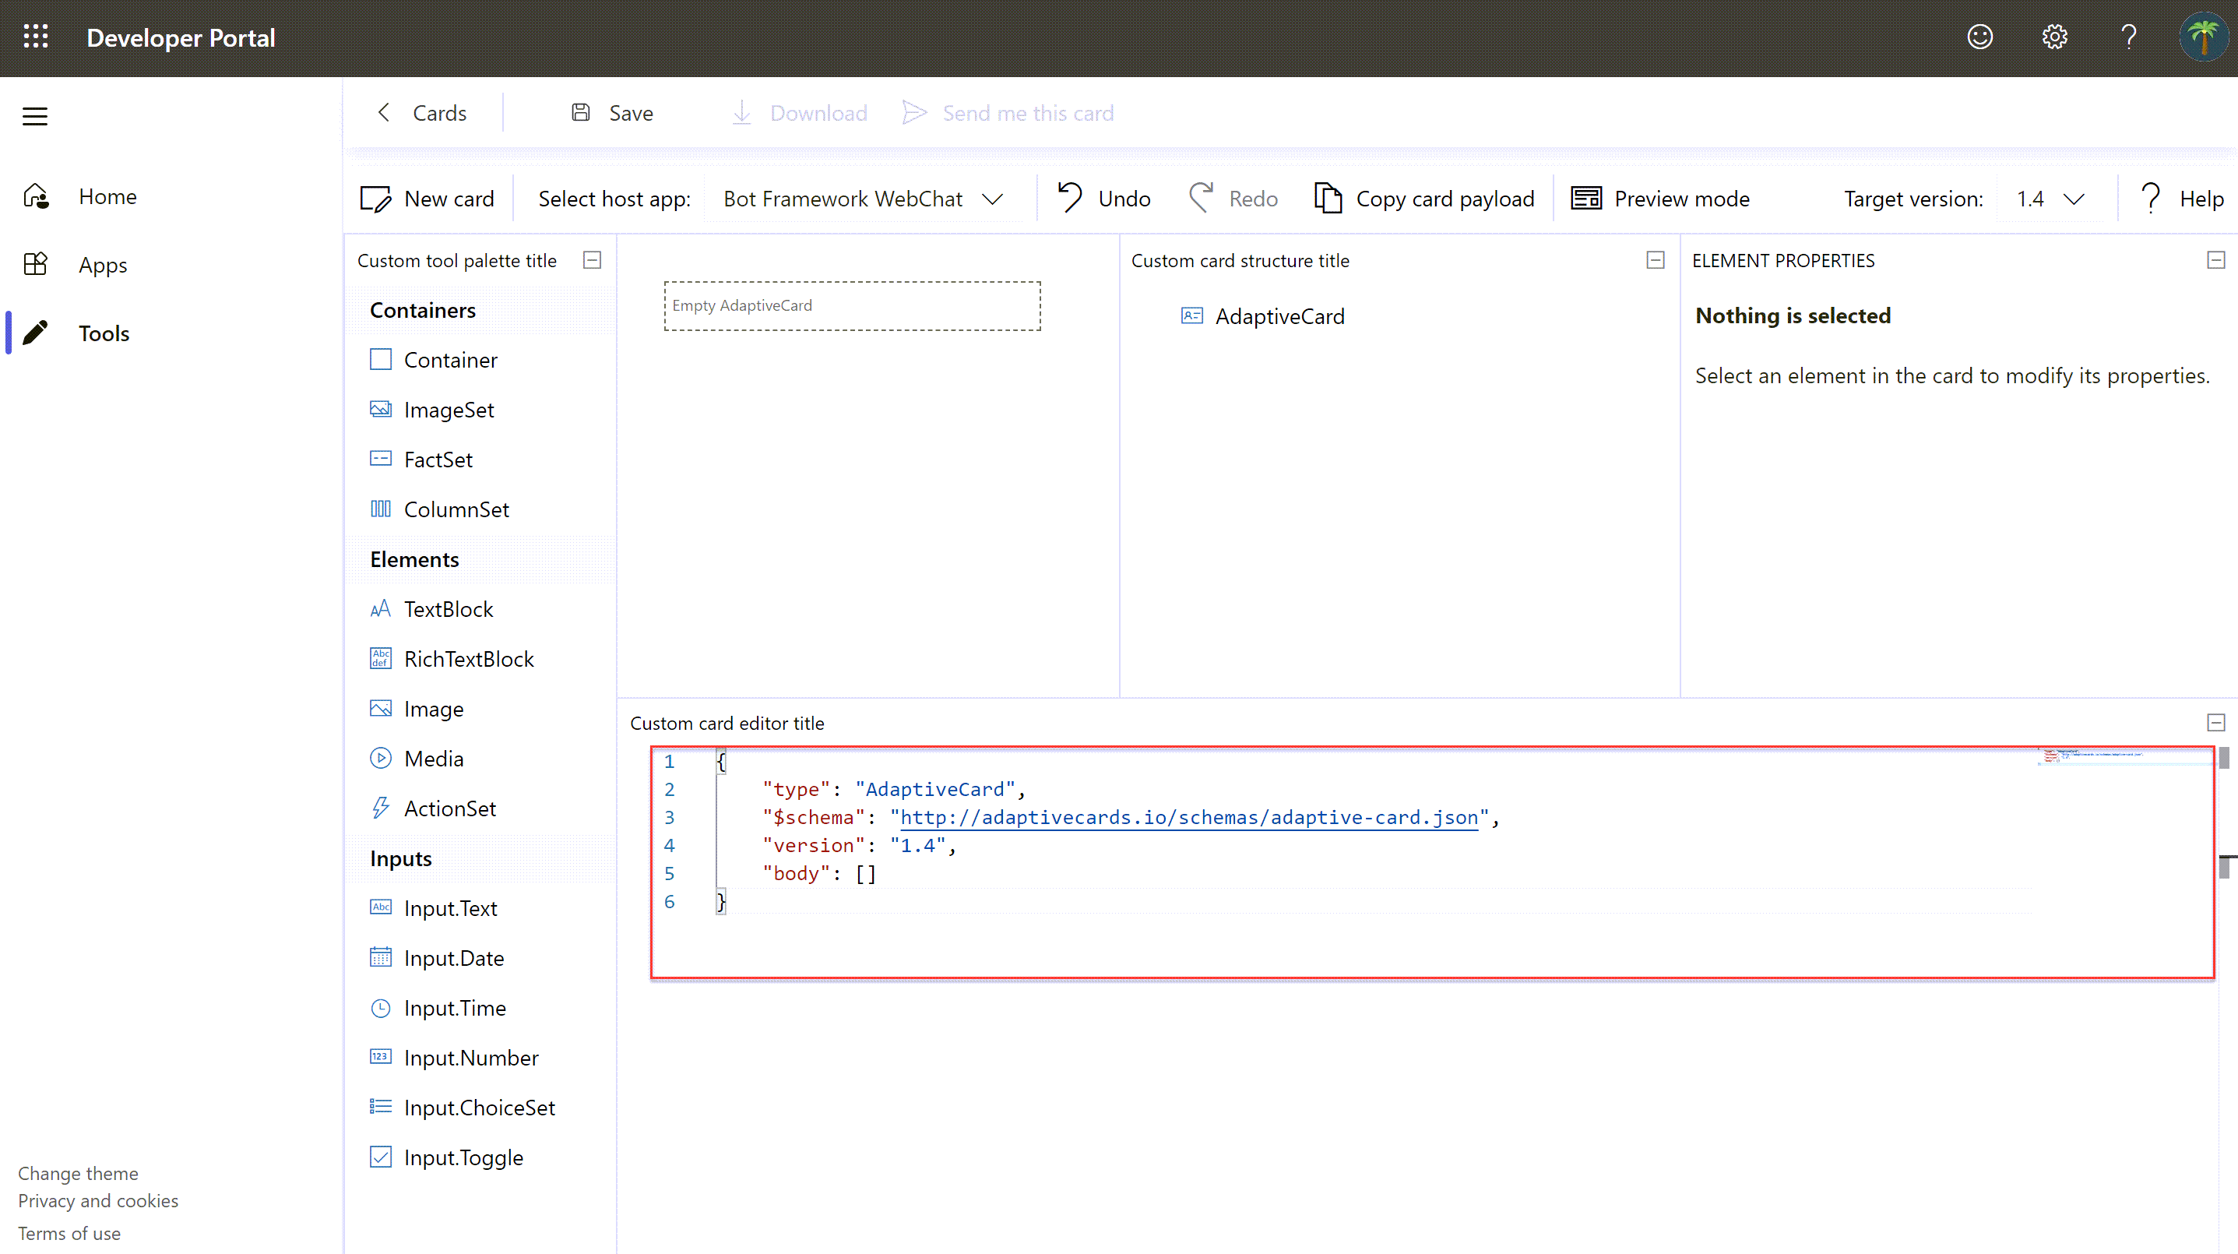Image resolution: width=2238 pixels, height=1254 pixels.
Task: Collapse the card editor panel
Action: [2215, 723]
